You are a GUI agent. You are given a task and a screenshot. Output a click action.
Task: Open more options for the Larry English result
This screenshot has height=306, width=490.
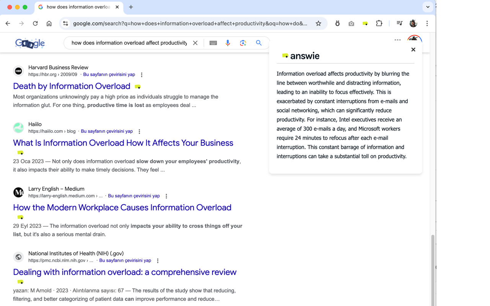(166, 196)
